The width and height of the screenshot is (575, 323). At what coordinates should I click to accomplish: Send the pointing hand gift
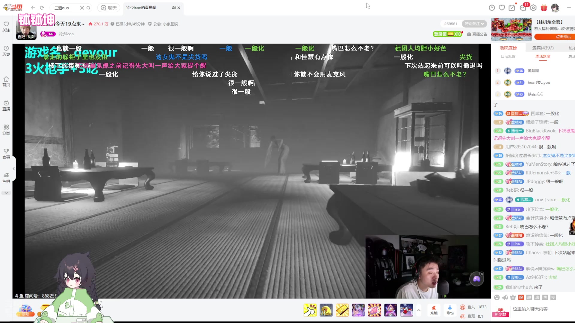coord(310,310)
